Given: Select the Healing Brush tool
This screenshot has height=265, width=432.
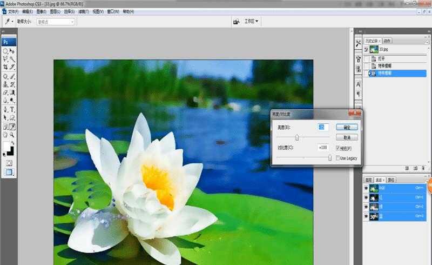Looking at the screenshot, I should (5, 76).
